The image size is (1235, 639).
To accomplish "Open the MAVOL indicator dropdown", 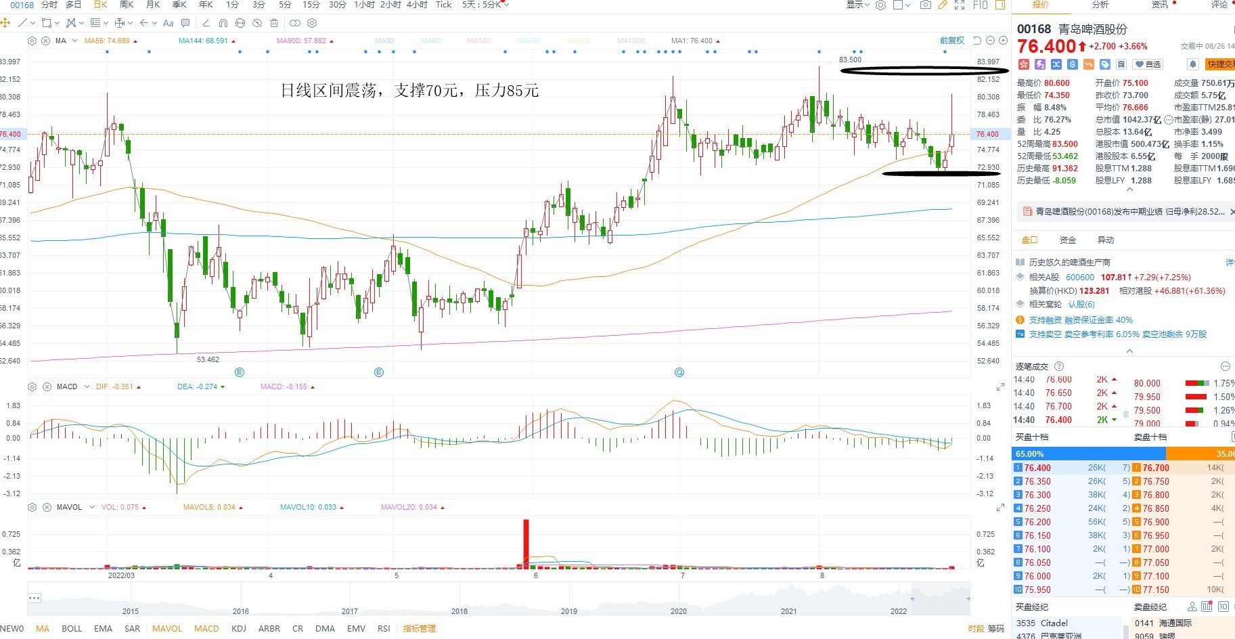I will tap(91, 507).
